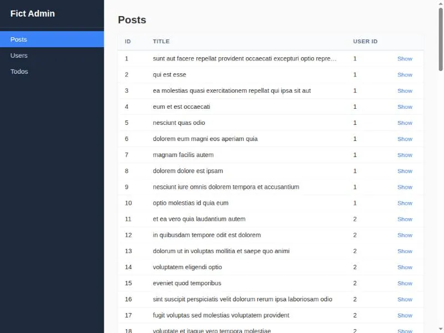444x333 pixels.
Task: Show the post 'voluptatem eligendi optio'
Action: coord(405,268)
